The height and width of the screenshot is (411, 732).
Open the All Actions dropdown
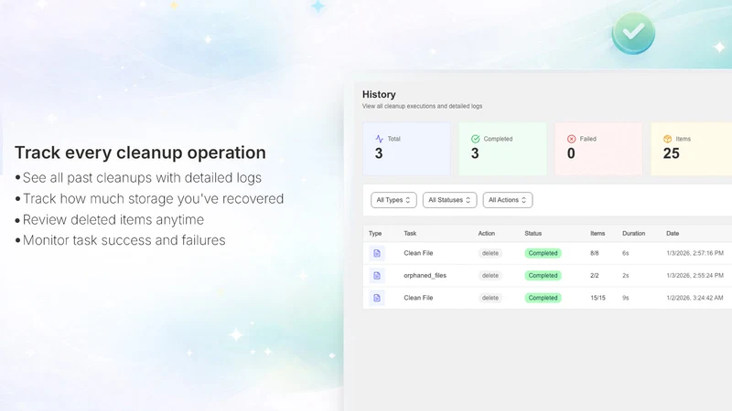coord(508,200)
